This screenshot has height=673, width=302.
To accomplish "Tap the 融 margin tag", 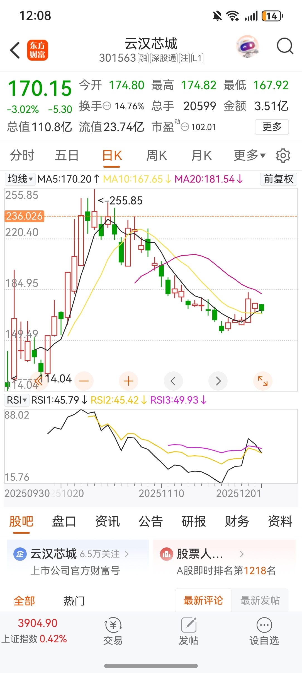I will (143, 58).
